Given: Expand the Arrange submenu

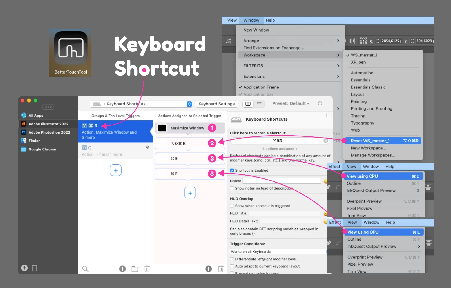Looking at the screenshot, I should point(290,41).
